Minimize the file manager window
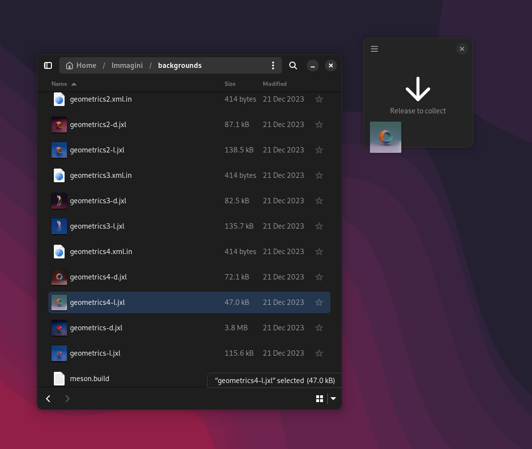Viewport: 532px width, 449px height. [x=312, y=65]
